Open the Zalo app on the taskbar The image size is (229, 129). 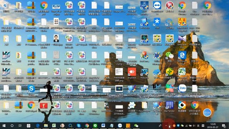coord(120,126)
